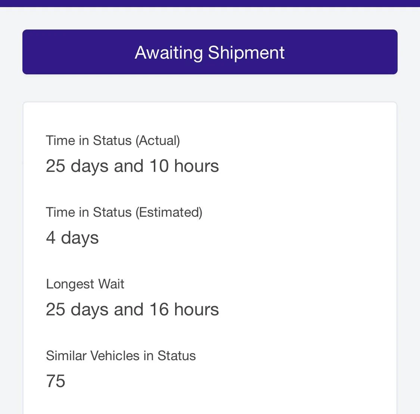Select the similar vehicles count 75

[x=56, y=381]
